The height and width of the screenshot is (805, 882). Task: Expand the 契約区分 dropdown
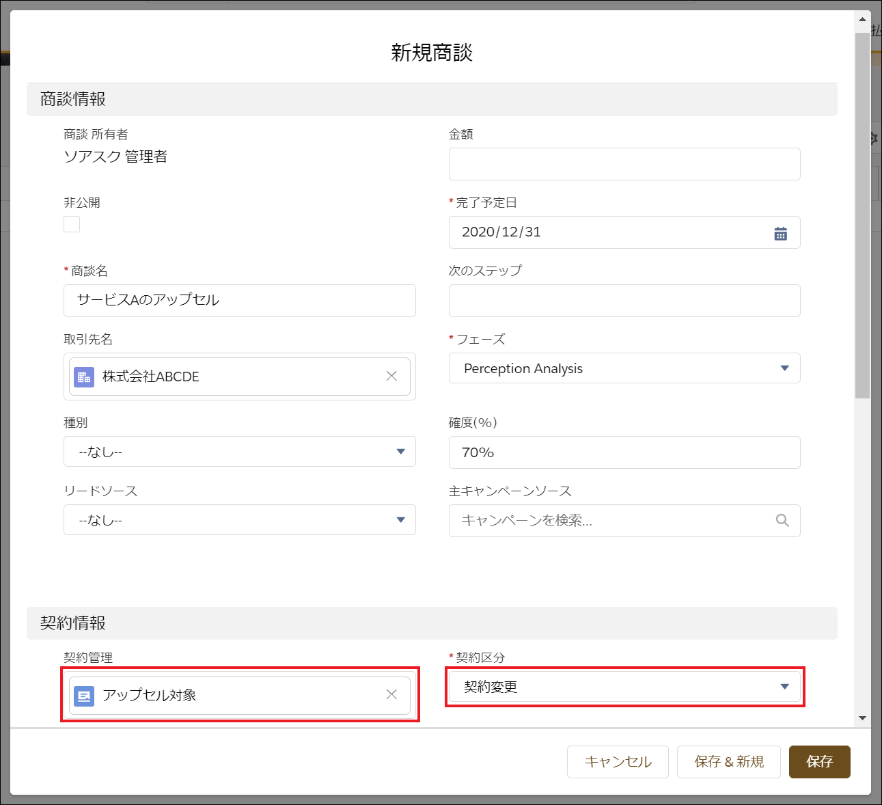point(624,687)
